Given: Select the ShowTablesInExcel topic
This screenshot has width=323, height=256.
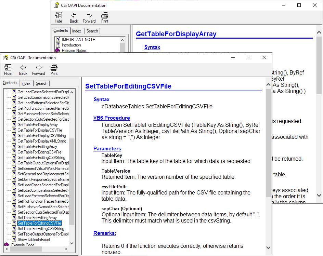Looking at the screenshot, I should 34,240.
